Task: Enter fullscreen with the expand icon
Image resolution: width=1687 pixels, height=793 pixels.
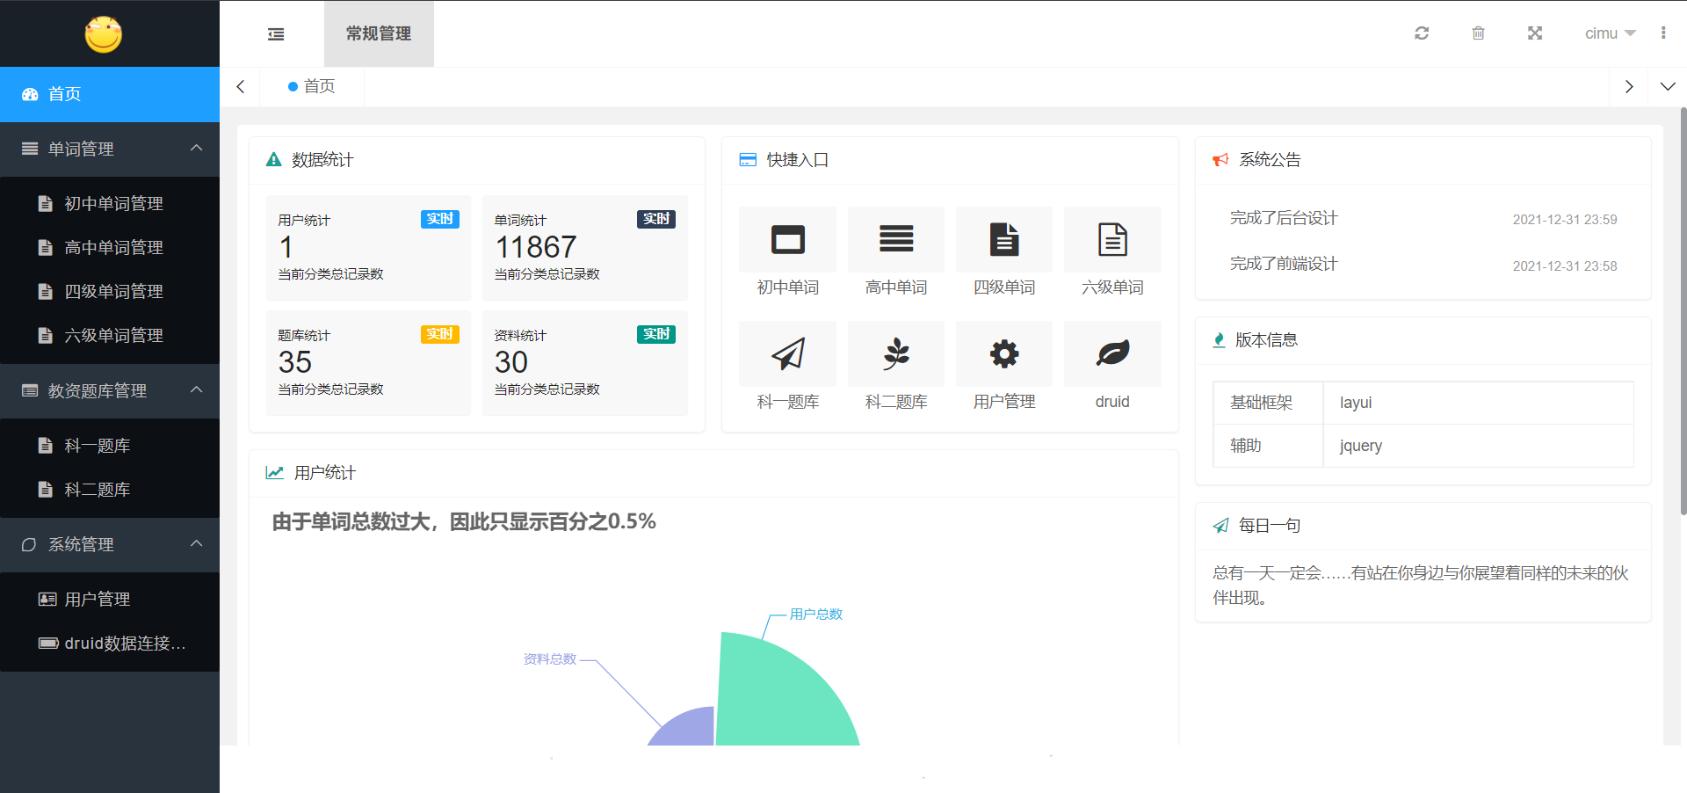Action: pos(1534,33)
